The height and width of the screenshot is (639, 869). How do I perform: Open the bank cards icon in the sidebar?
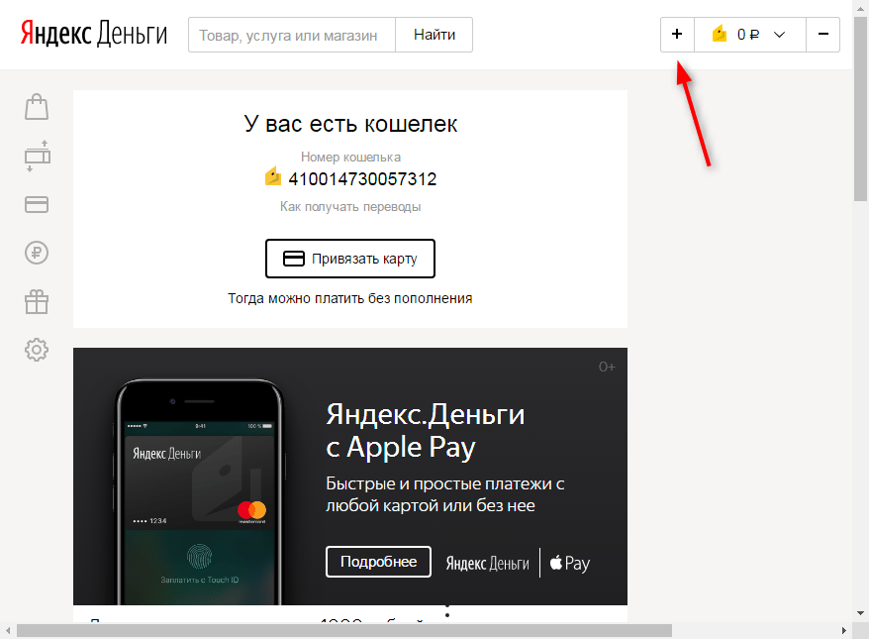point(37,205)
